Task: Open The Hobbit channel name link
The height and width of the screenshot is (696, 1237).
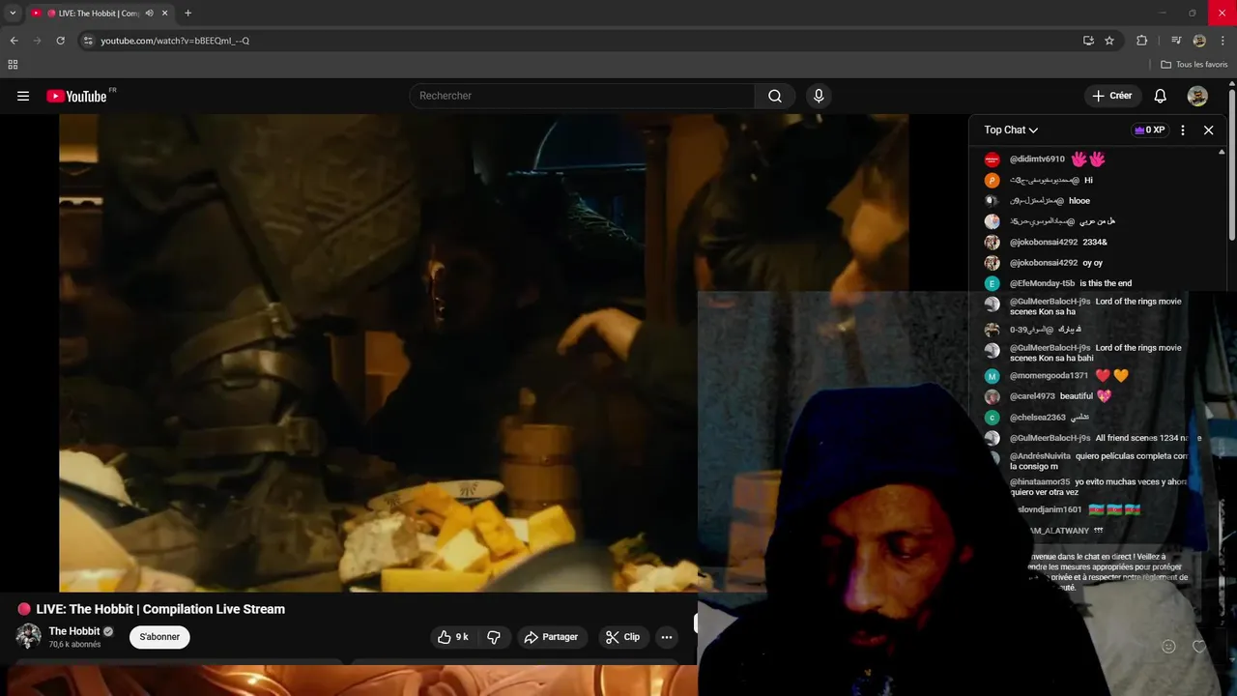Action: 74,631
